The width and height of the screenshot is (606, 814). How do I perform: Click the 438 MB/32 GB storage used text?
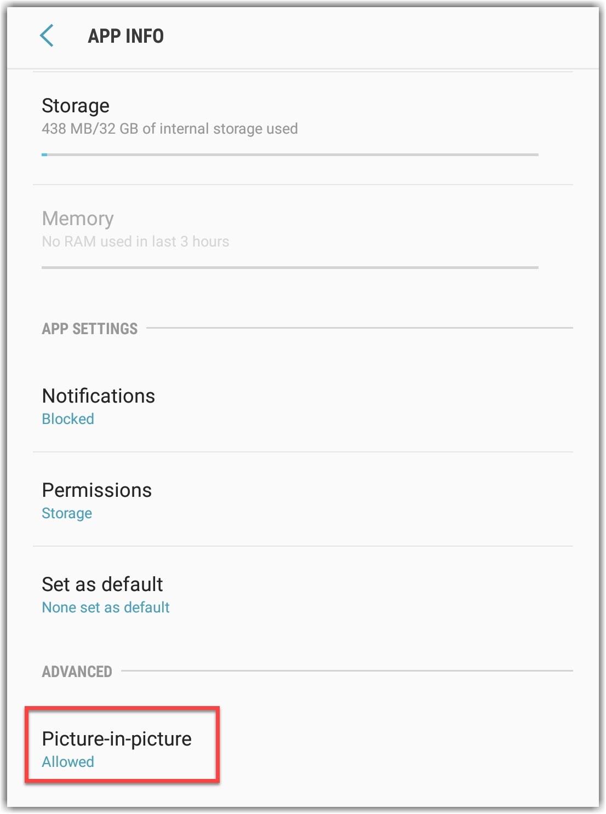click(170, 129)
